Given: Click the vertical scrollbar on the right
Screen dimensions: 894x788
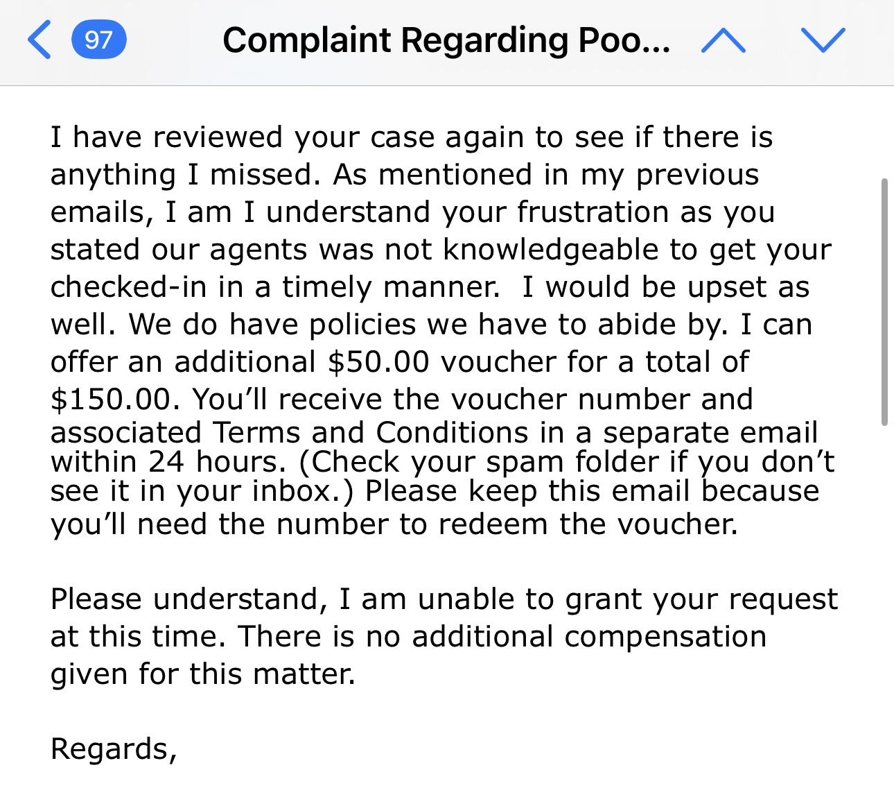Looking at the screenshot, I should [x=884, y=302].
